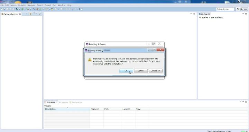The image size is (249, 132).
Task: Expand Details in the Security Warning dialog
Action: (156, 71)
